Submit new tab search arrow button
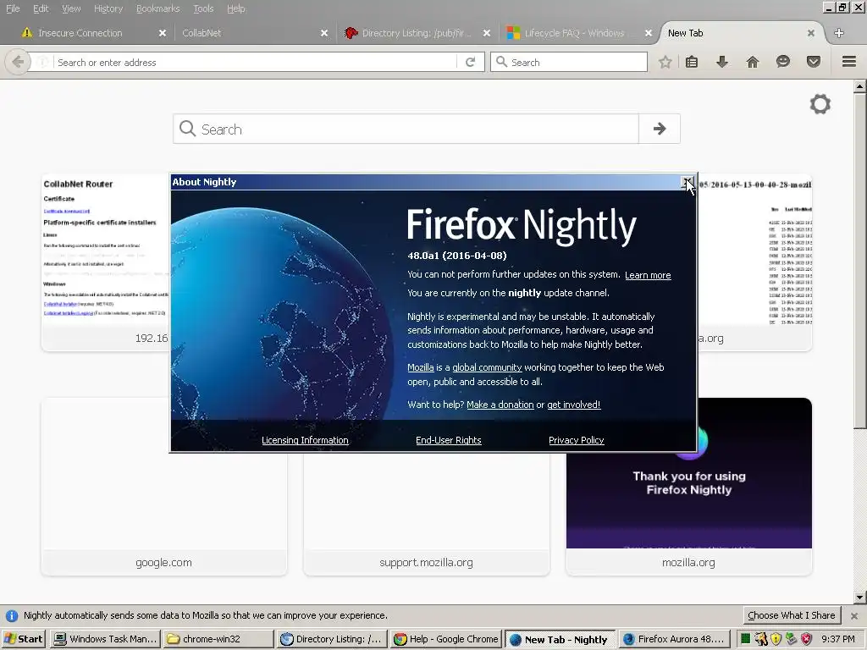The width and height of the screenshot is (867, 650). point(659,129)
